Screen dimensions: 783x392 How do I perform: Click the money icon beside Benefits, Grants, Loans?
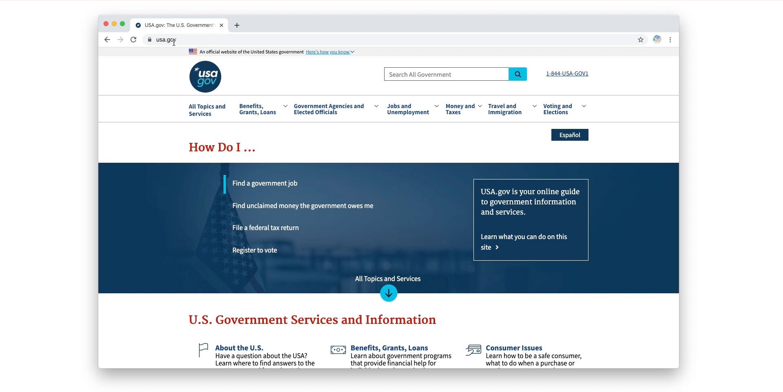338,350
